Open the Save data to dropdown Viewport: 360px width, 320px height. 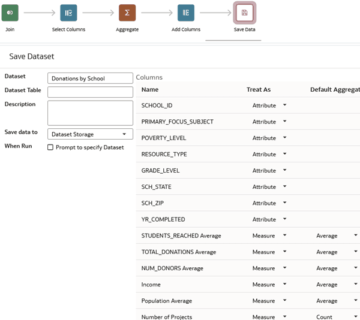90,134
